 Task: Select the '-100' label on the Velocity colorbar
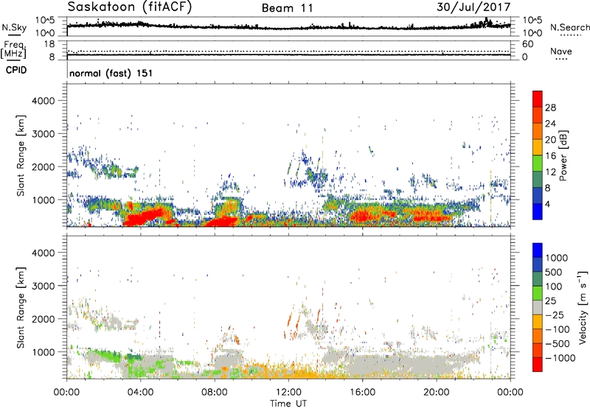pos(558,329)
